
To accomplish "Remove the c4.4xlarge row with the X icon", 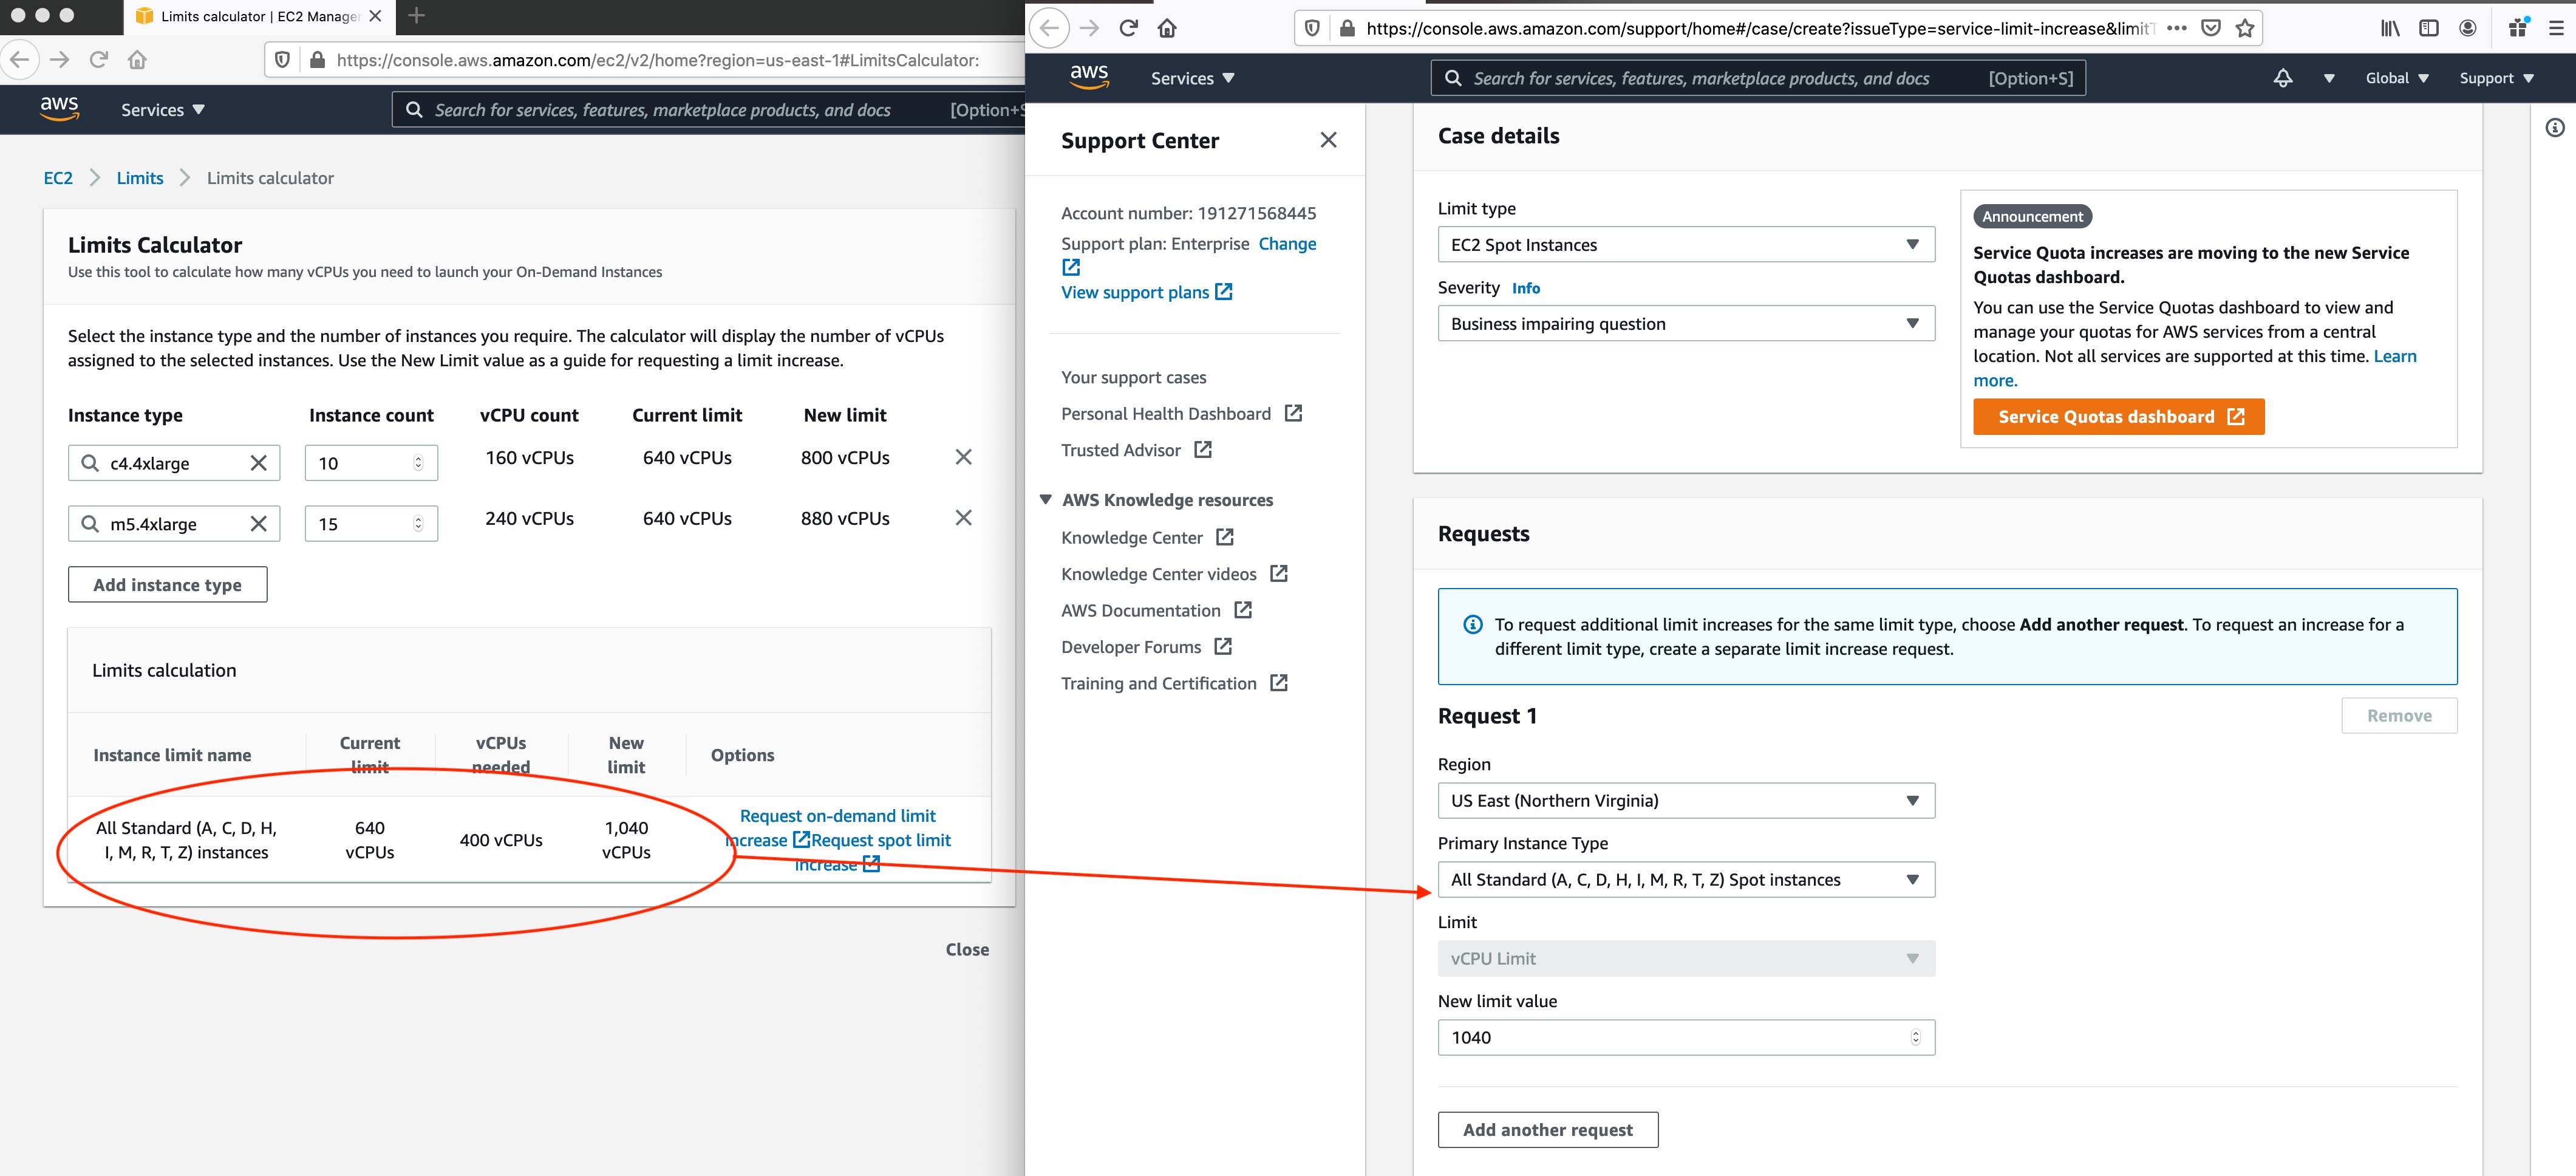I will click(x=963, y=457).
